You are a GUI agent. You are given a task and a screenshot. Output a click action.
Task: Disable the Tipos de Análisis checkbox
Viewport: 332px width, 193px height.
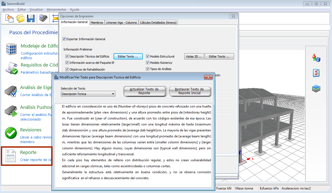coord(148,69)
